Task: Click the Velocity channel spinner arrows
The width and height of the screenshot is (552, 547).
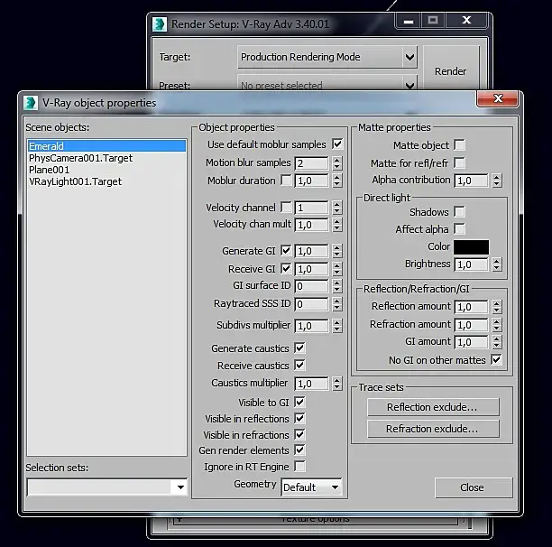Action: pos(337,208)
